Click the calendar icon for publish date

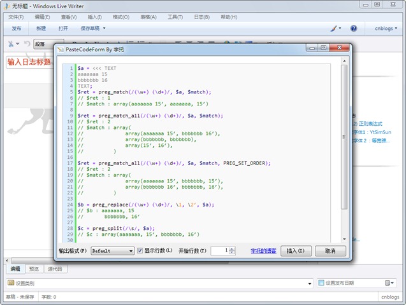(x=388, y=283)
